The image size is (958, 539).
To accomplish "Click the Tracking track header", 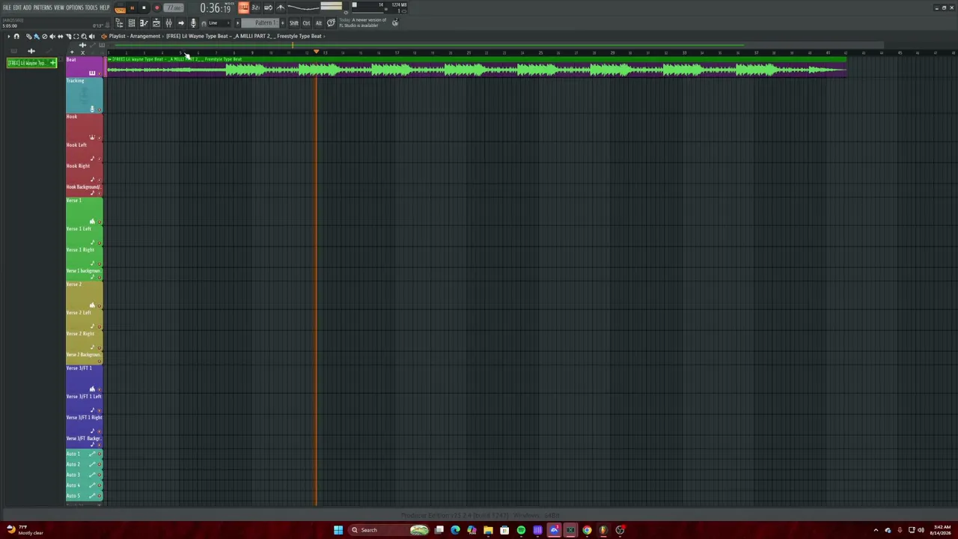I will click(x=84, y=95).
